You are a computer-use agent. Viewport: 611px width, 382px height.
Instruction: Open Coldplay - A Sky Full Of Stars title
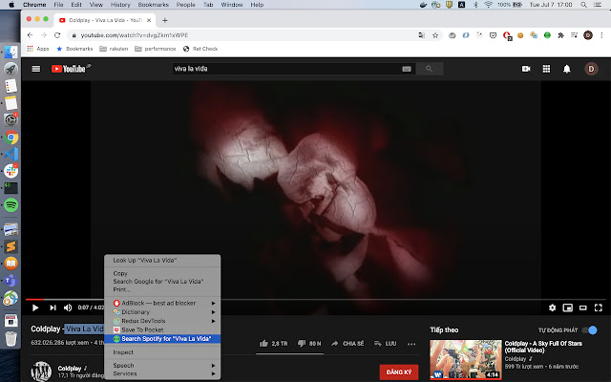(x=543, y=347)
